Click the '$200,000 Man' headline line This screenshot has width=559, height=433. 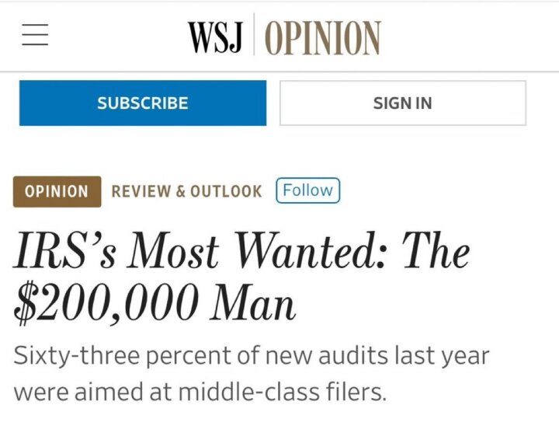point(155,302)
